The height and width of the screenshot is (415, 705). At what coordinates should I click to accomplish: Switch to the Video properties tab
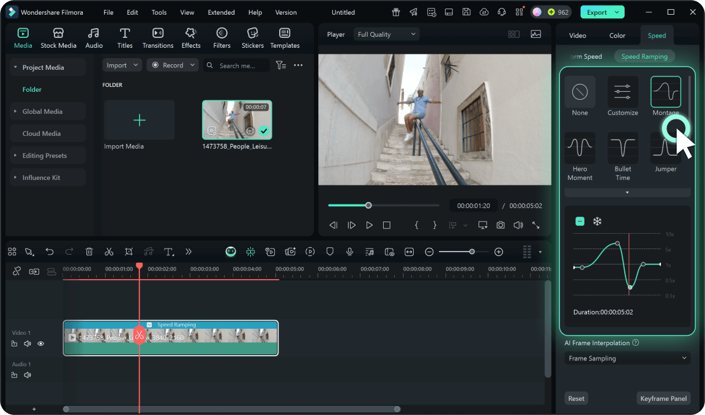tap(577, 36)
